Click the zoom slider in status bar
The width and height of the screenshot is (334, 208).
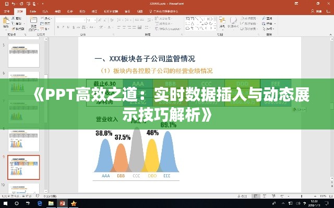pos(302,196)
